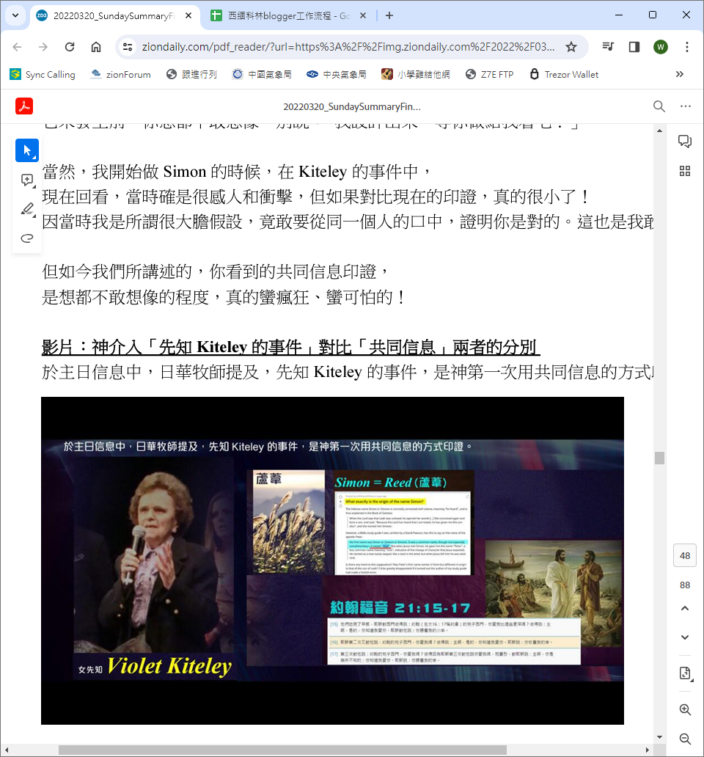Close the 西緬科林blogger工作流程 tab
The image size is (704, 757).
tap(363, 15)
